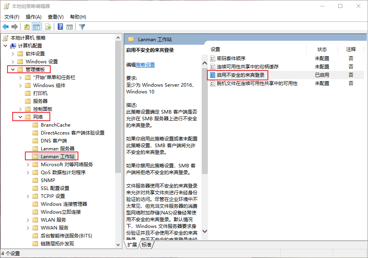
Task: Toggle the Show/Hide console tree icon
Action: [36, 27]
